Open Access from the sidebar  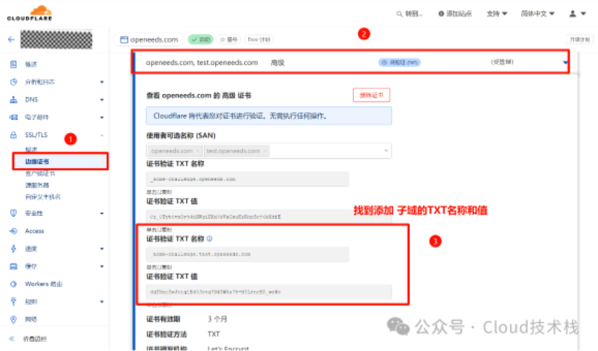point(34,231)
